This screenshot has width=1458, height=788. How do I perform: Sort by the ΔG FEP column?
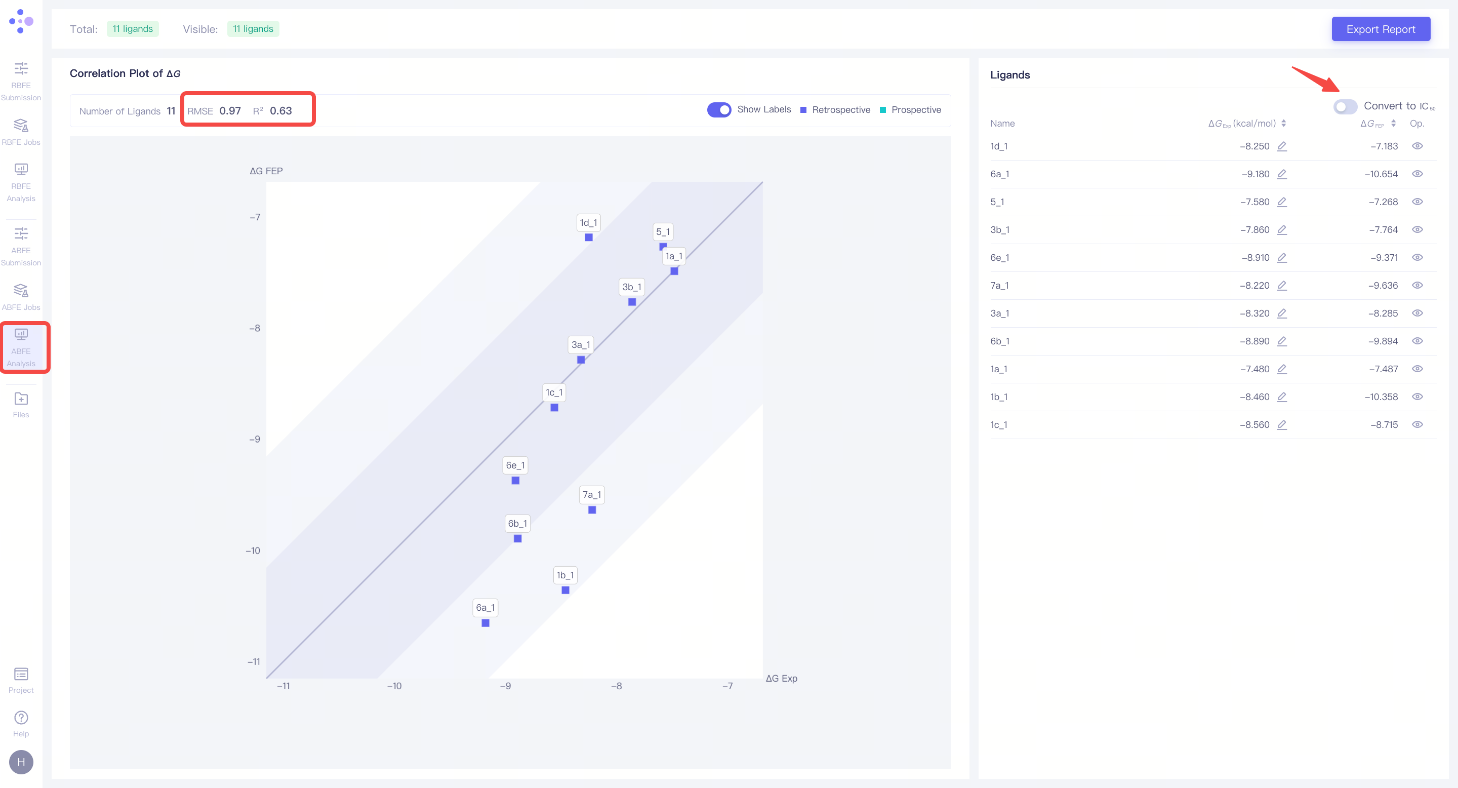tap(1393, 124)
